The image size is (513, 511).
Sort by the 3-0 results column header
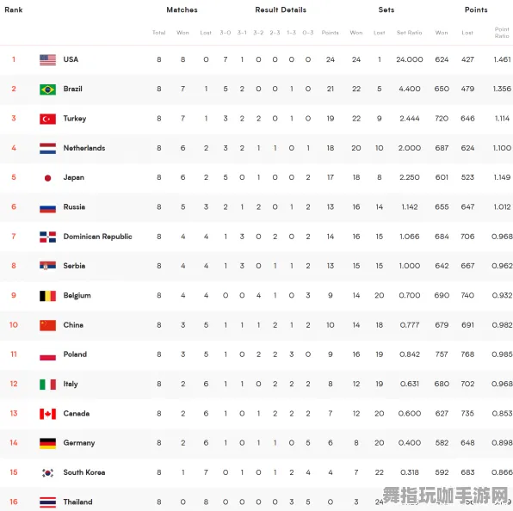[x=226, y=33]
